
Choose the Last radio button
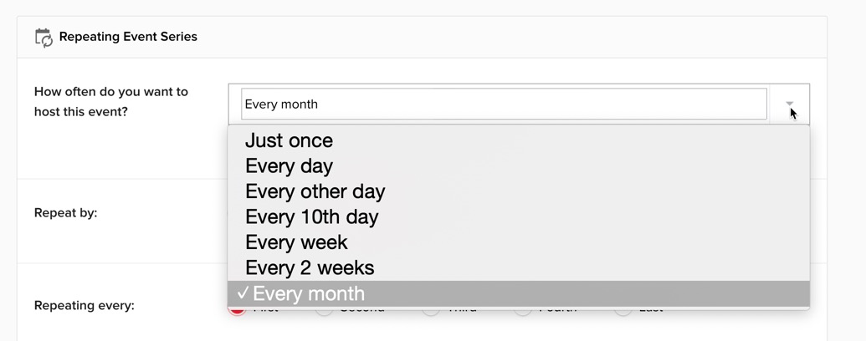623,310
